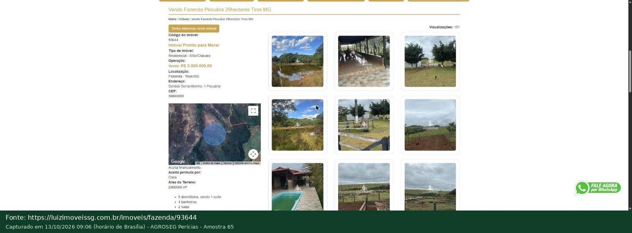This screenshot has height=233, width=632.
Task: Click '5 dormitórios, sendo 1 suíte' item
Action: (x=200, y=197)
